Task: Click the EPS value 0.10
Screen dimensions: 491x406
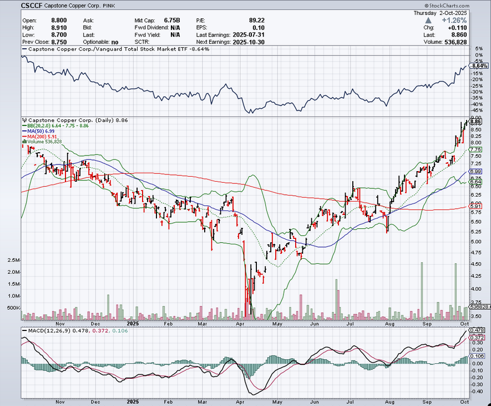Action: tap(259, 28)
